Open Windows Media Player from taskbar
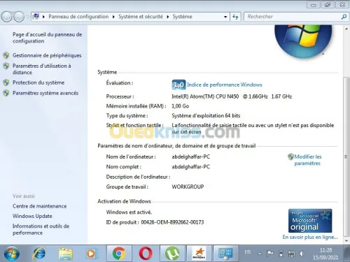The width and height of the screenshot is (350, 262). pyautogui.click(x=91, y=254)
